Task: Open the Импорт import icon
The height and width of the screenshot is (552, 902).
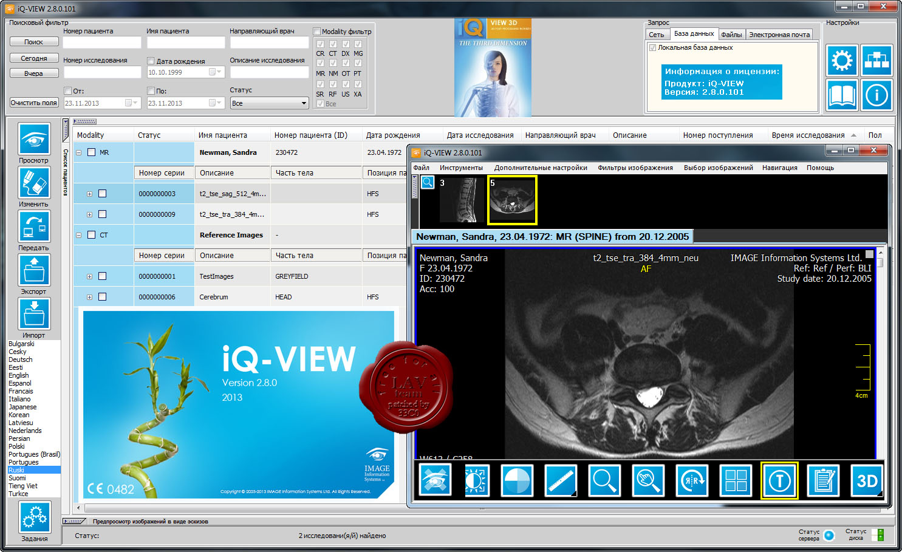Action: [34, 314]
